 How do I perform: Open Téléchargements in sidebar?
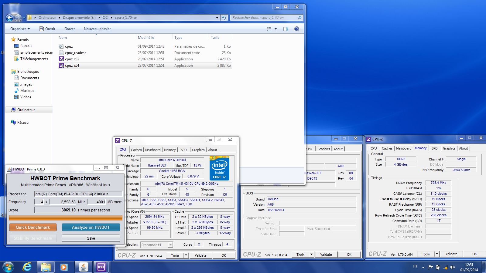(x=34, y=59)
